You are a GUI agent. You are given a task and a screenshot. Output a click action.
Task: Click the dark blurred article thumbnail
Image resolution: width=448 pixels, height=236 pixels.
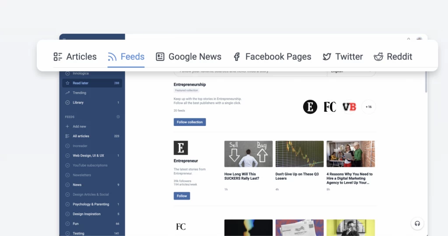click(248, 228)
